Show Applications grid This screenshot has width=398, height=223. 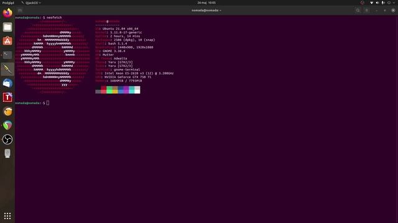tap(7, 216)
